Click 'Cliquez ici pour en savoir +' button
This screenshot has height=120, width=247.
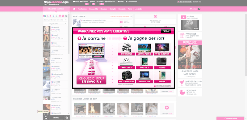tap(91, 80)
